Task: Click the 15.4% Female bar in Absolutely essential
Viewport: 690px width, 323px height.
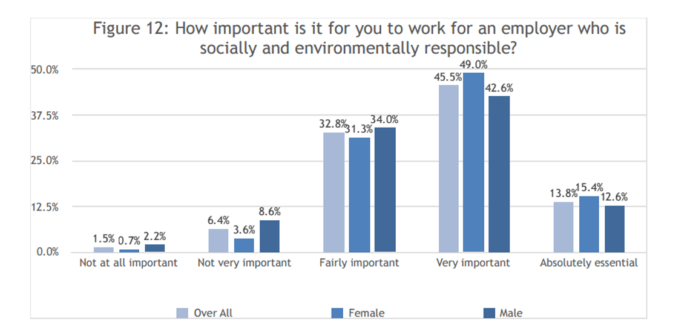Action: (589, 224)
